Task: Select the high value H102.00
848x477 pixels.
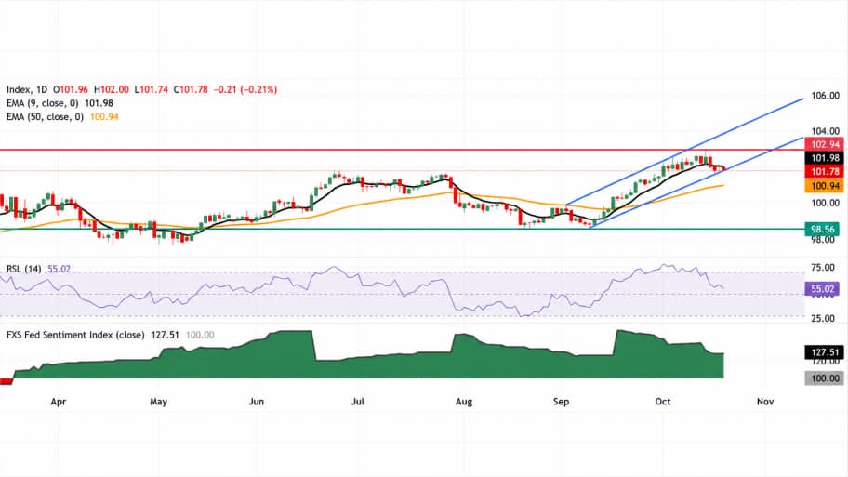Action: tap(112, 90)
